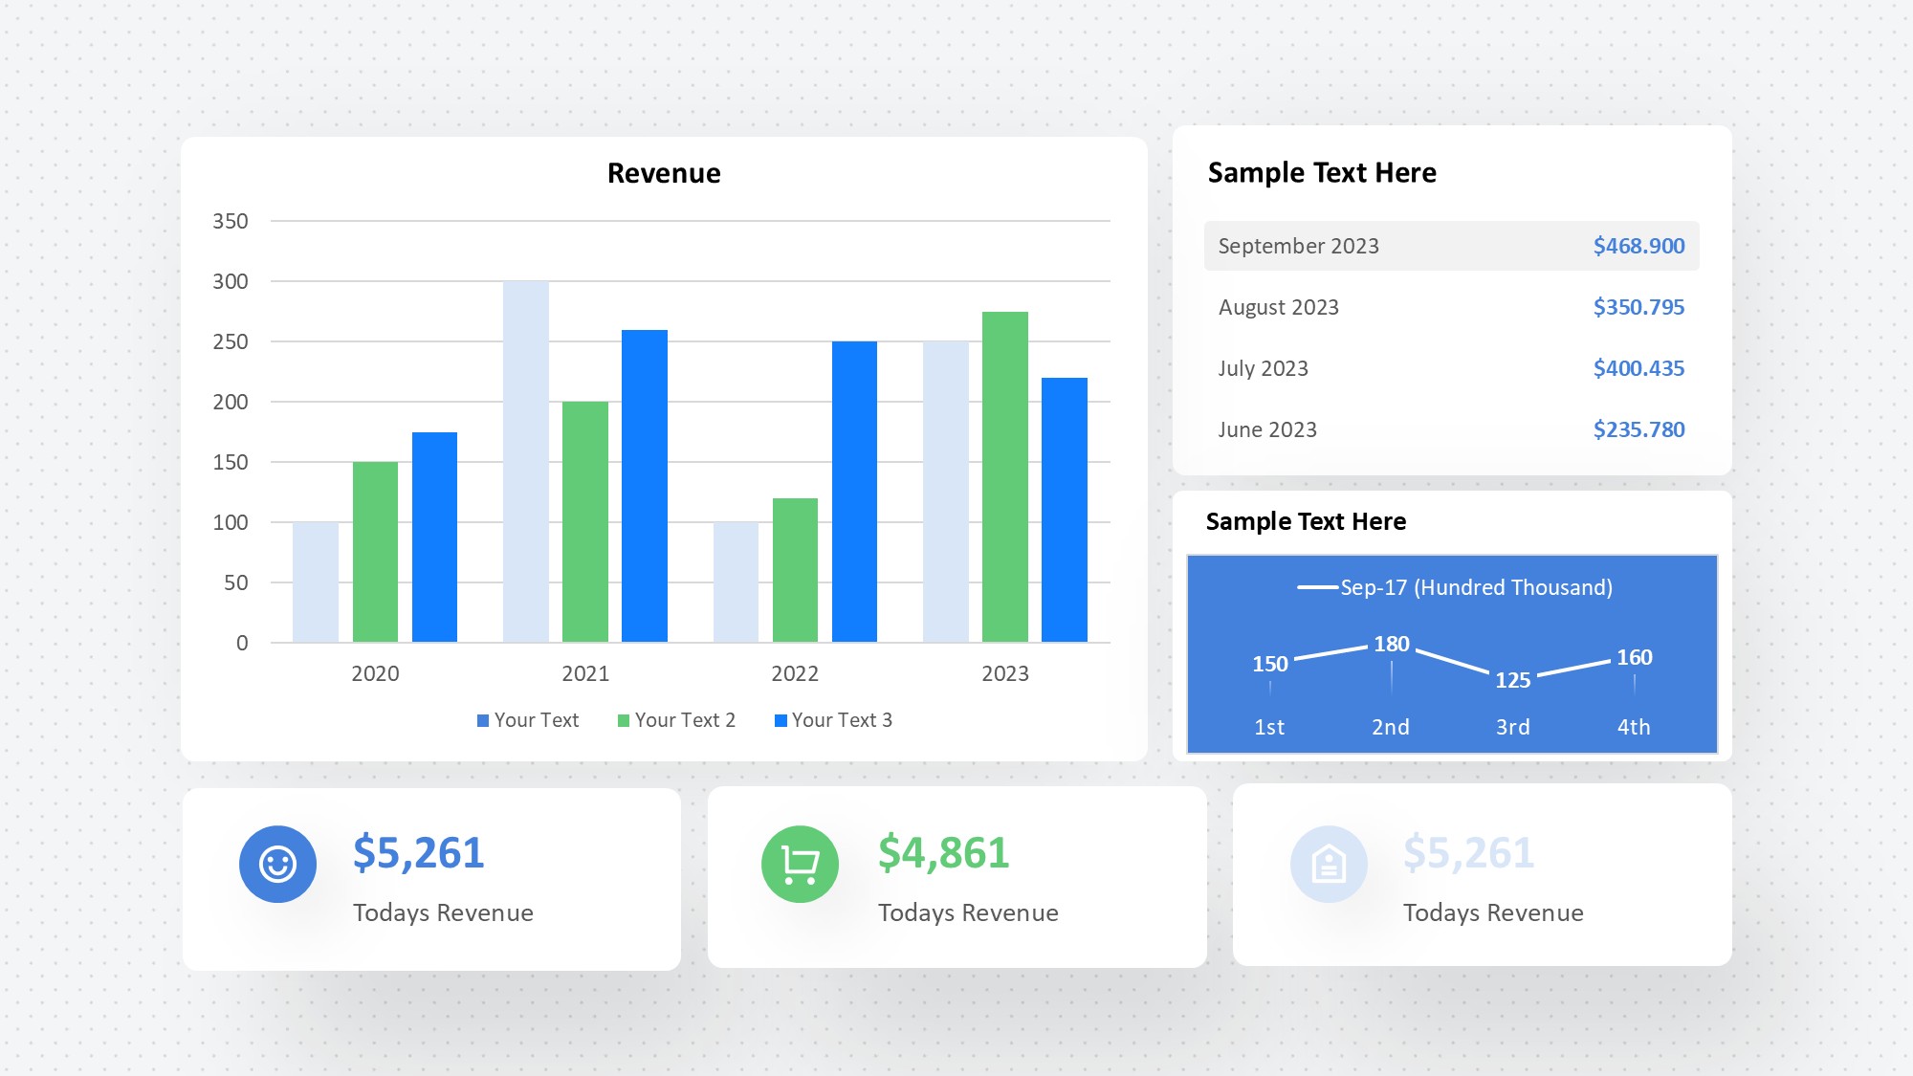Click the Your Text legend swatch
Screen dimensions: 1913x1076
(x=483, y=720)
